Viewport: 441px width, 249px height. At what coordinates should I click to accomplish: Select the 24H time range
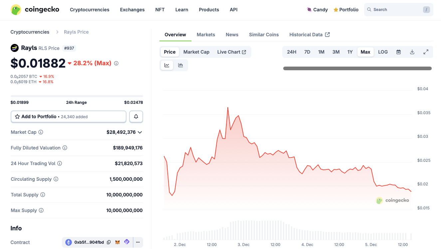coord(292,52)
